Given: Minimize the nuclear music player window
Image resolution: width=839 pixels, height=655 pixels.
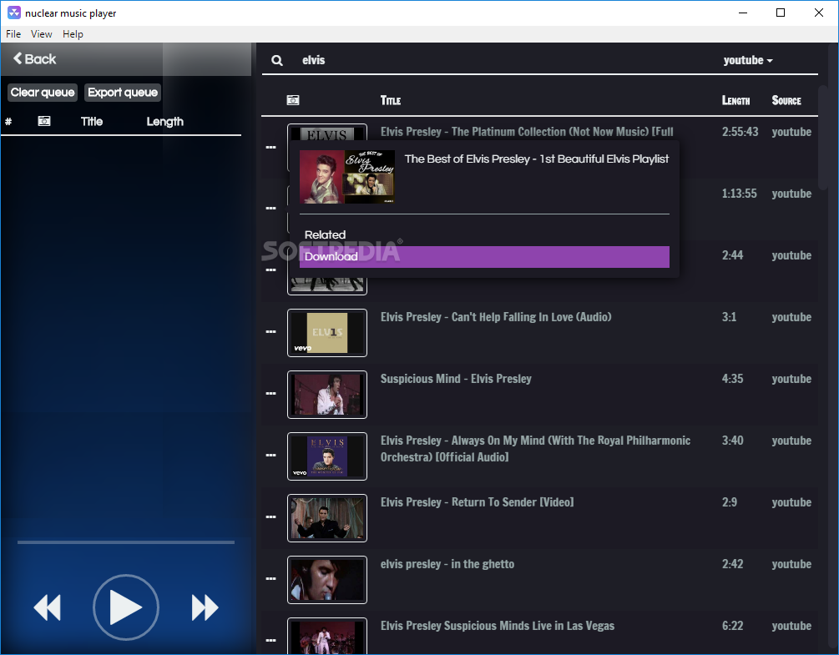Looking at the screenshot, I should [743, 13].
